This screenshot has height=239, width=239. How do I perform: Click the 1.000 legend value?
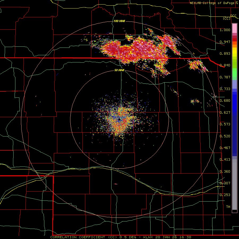225,30
